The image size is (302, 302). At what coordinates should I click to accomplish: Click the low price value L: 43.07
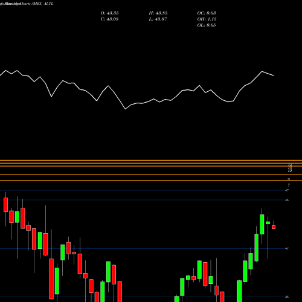(158, 19)
